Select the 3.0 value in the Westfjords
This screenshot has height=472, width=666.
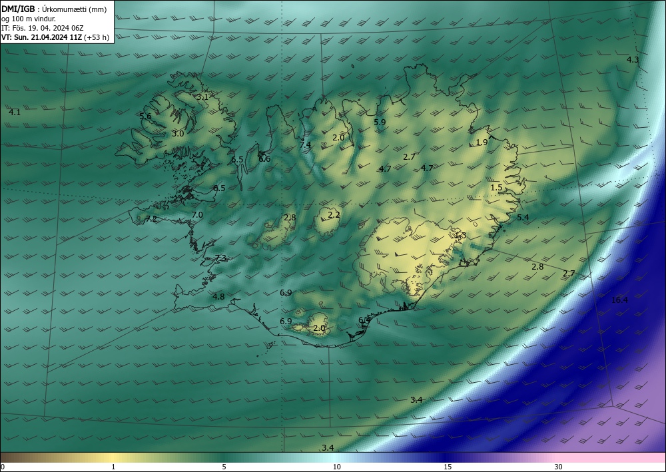point(178,134)
